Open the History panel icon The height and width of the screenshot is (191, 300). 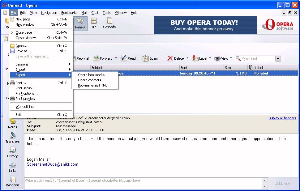[12, 152]
